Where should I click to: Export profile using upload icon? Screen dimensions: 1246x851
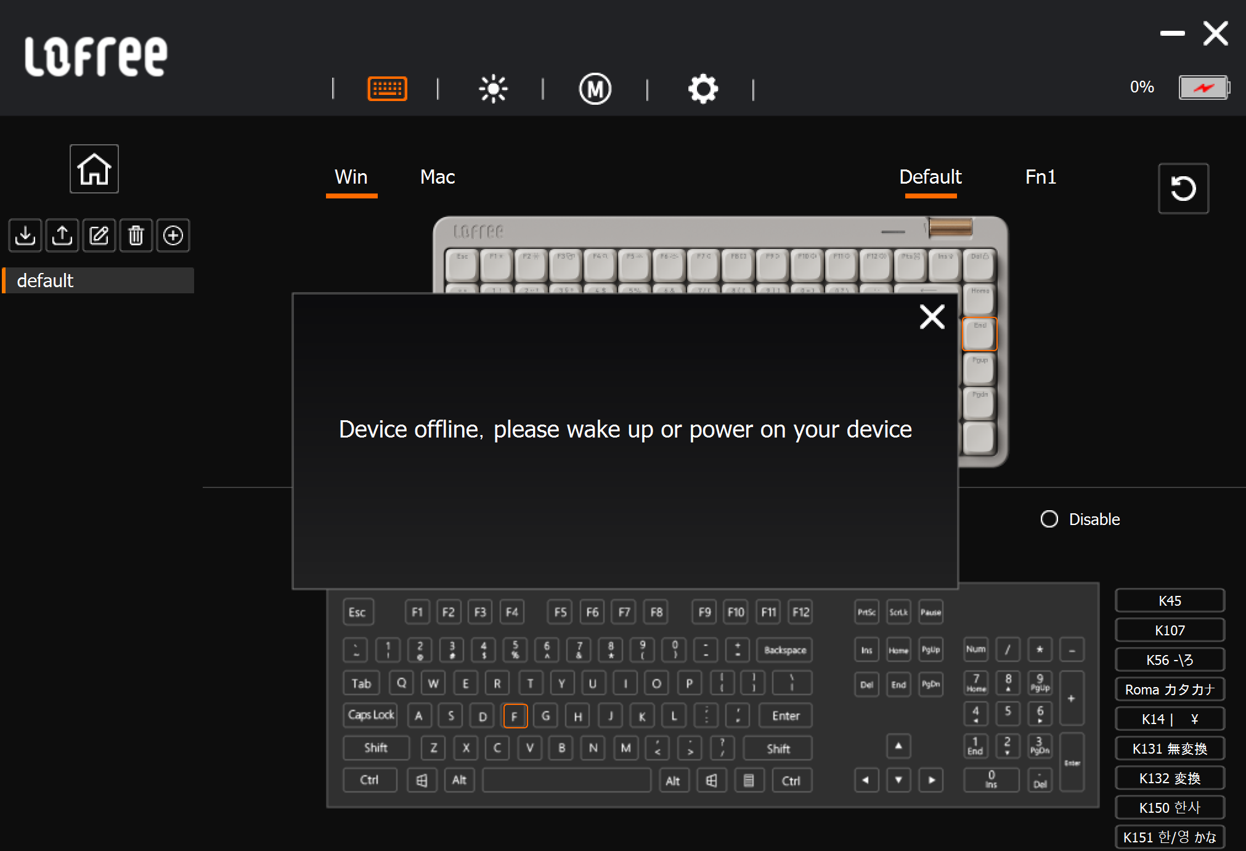(62, 235)
